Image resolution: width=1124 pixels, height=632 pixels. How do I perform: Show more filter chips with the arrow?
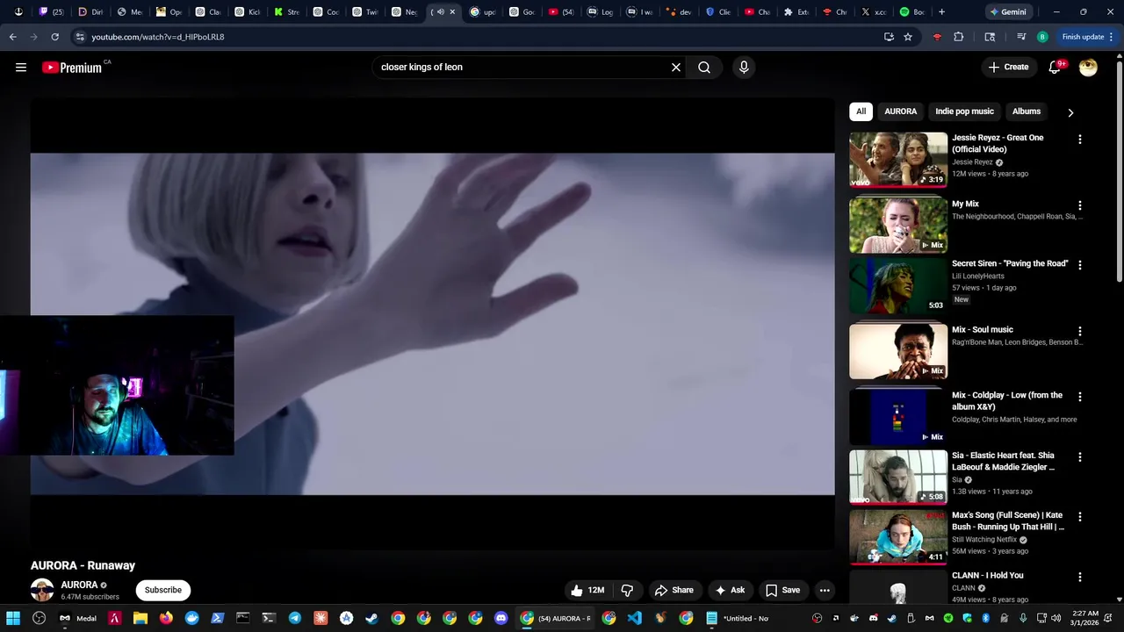(1070, 112)
